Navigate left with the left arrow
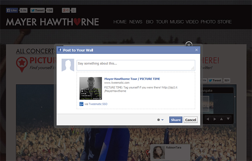 pos(208,119)
